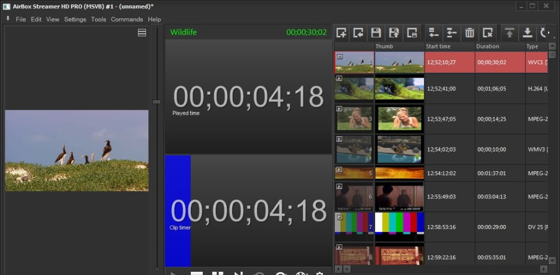Open the Commands menu

(127, 19)
